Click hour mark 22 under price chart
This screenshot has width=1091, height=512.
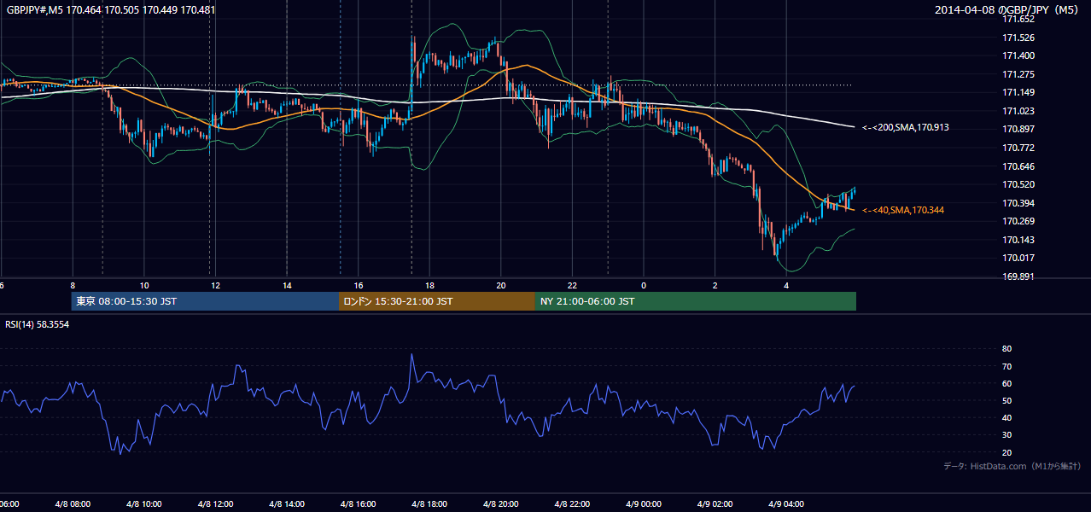[x=572, y=285]
